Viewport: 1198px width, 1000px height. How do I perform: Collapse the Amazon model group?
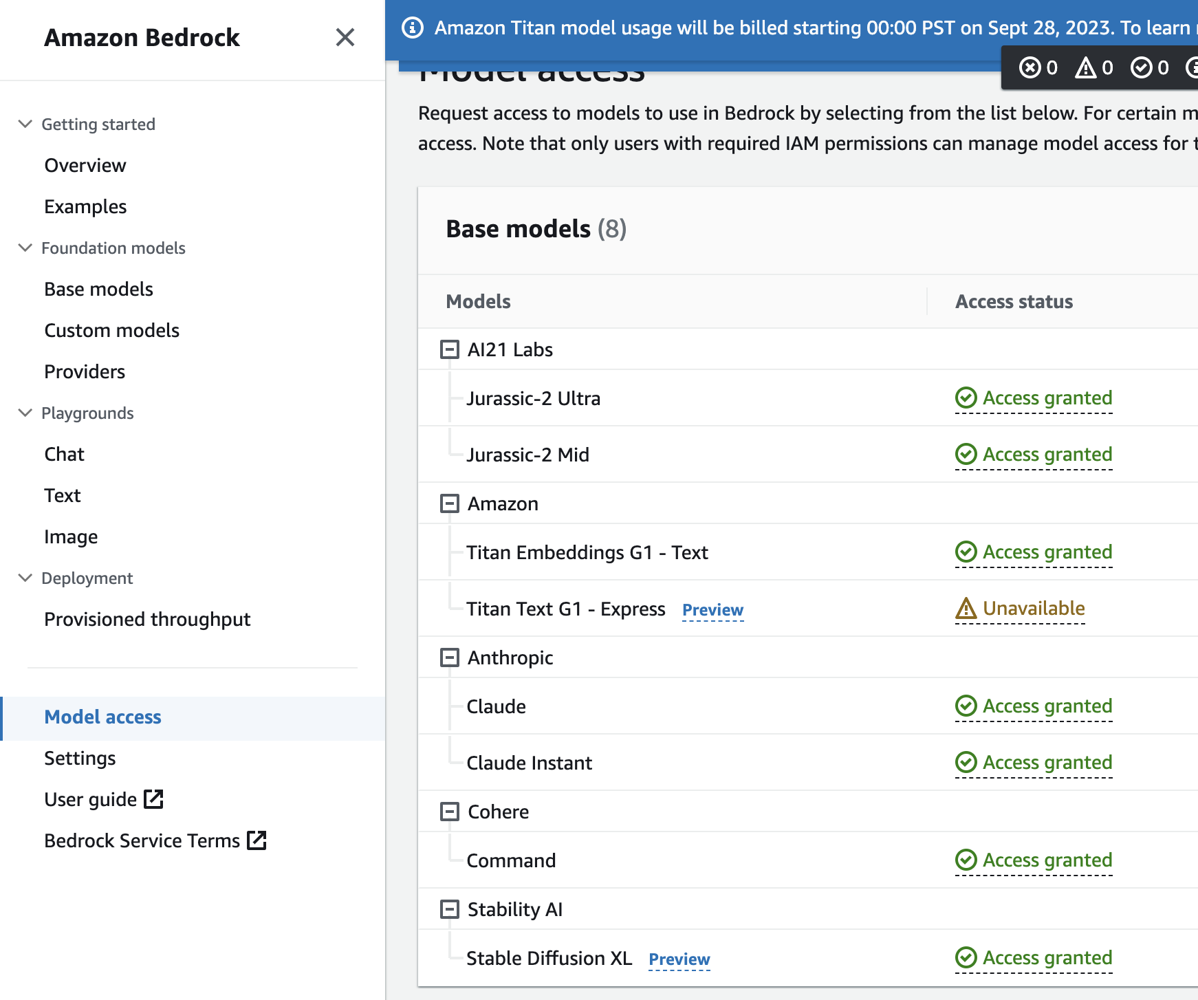(450, 503)
